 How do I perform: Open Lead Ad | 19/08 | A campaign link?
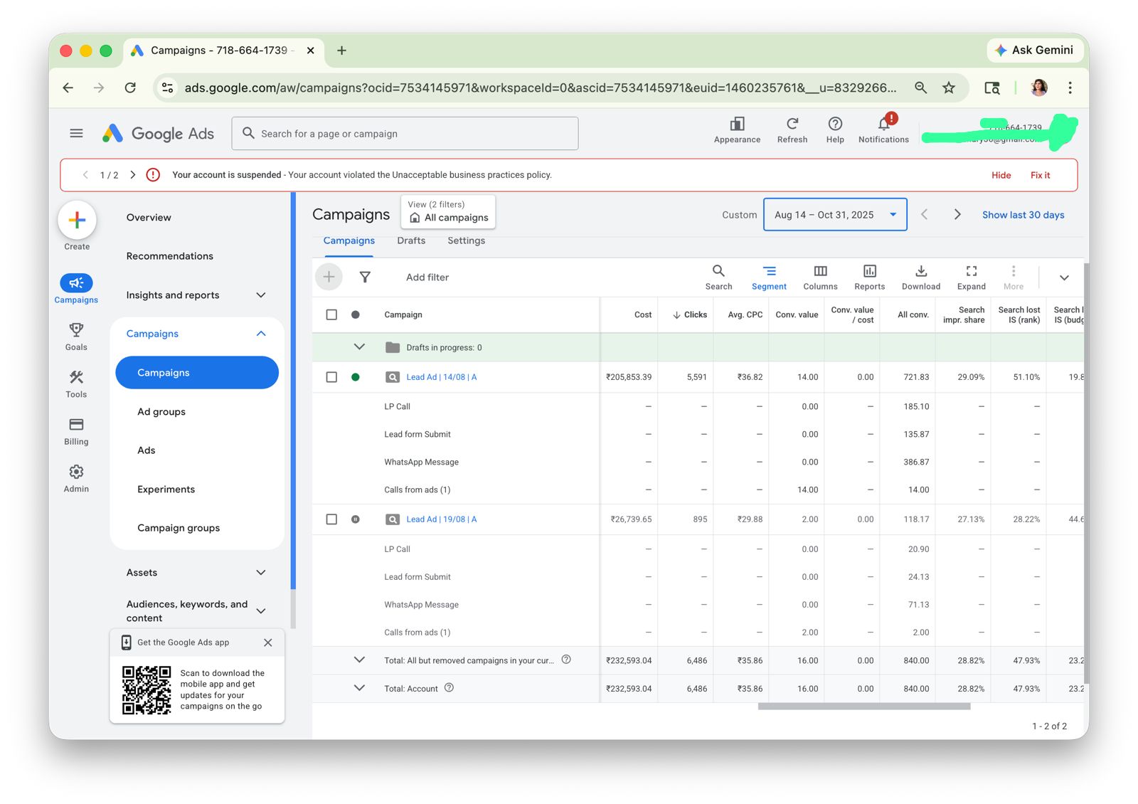pyautogui.click(x=441, y=519)
